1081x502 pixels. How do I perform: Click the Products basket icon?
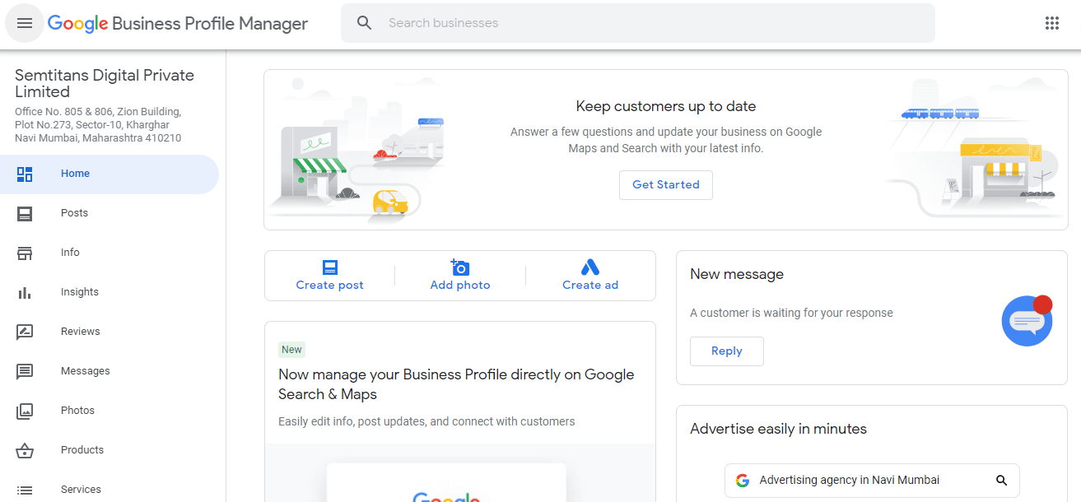click(x=25, y=450)
